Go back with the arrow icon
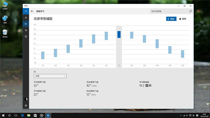Viewport: 210px width, 118px height. 32,11
